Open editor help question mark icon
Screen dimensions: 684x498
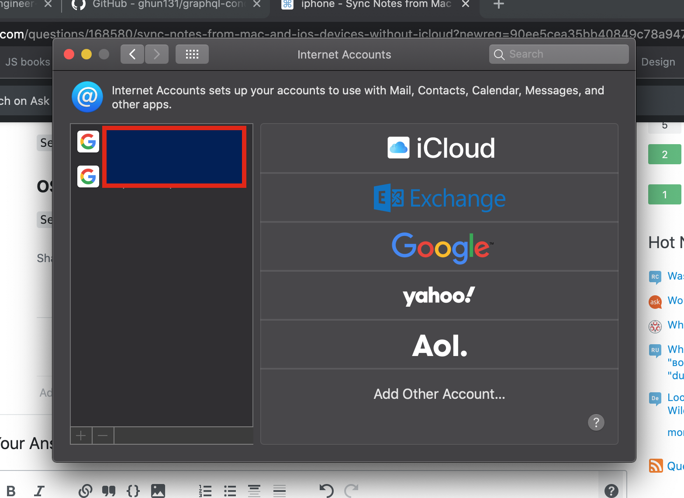[611, 491]
